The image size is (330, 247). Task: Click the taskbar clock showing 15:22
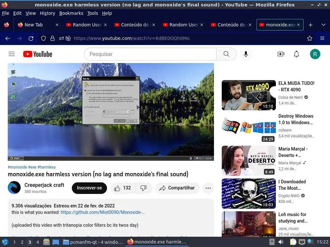pos(322,242)
